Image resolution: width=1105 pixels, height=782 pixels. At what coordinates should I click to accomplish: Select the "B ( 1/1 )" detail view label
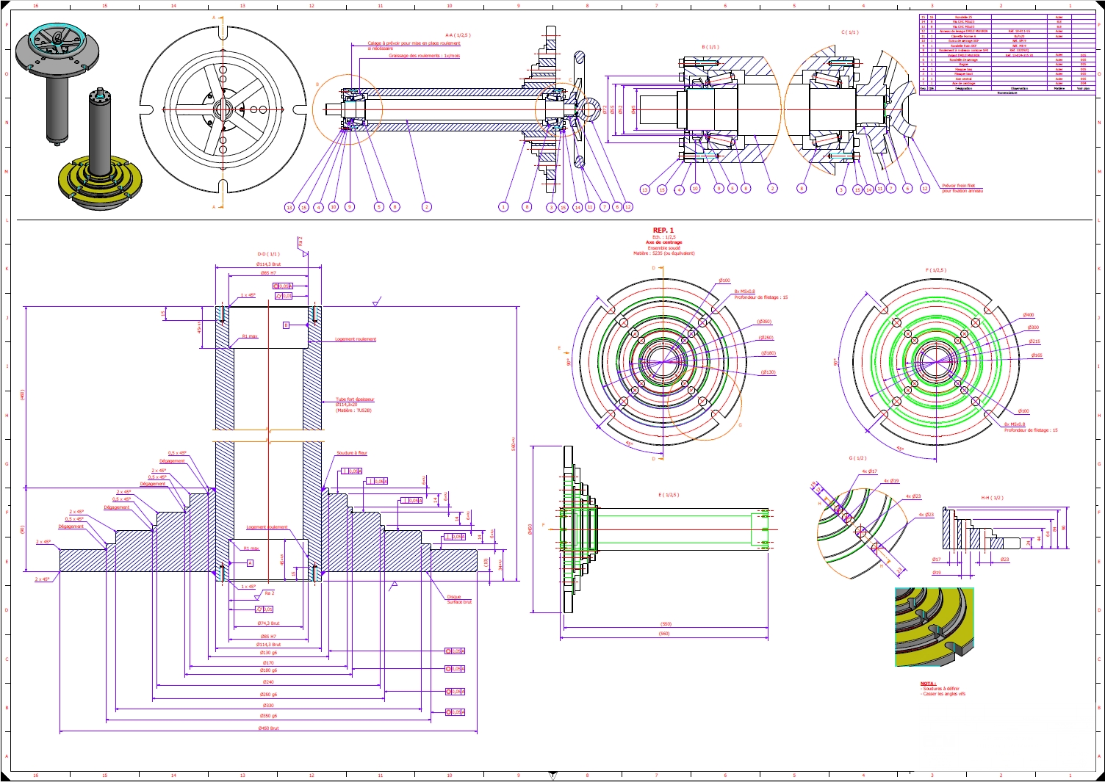710,47
